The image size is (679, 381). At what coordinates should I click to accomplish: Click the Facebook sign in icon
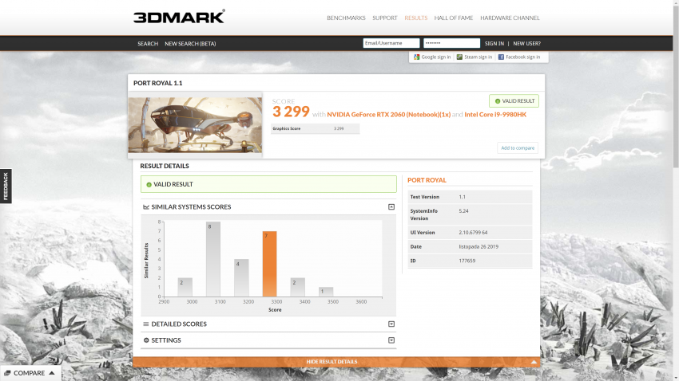click(501, 57)
